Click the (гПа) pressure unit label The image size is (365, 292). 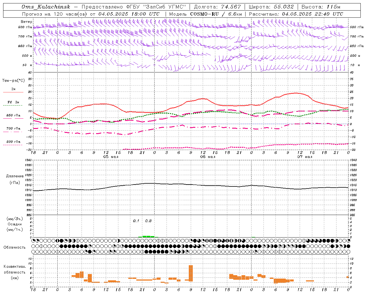point(15,182)
